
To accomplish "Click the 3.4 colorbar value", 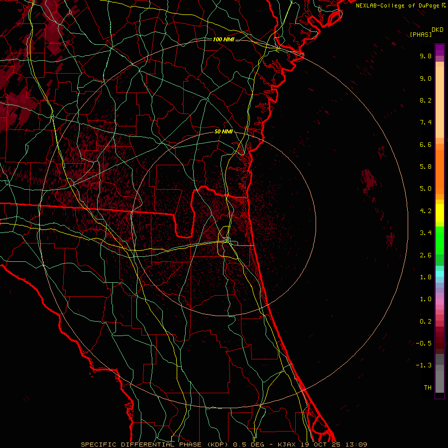I will [x=426, y=233].
